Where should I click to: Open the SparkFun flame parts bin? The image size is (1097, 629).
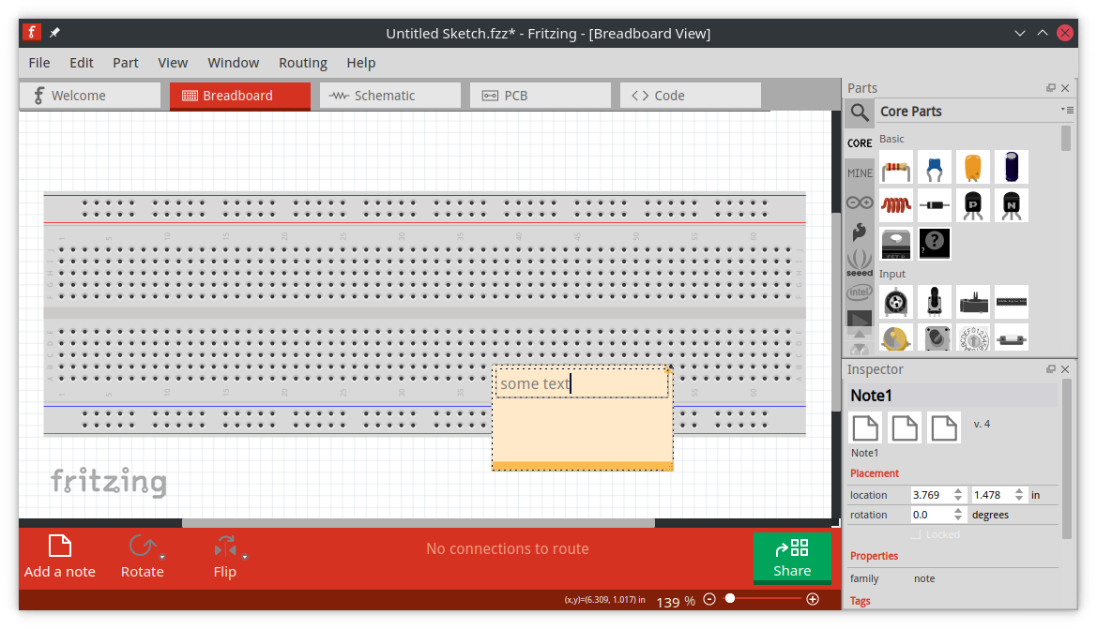[x=860, y=232]
